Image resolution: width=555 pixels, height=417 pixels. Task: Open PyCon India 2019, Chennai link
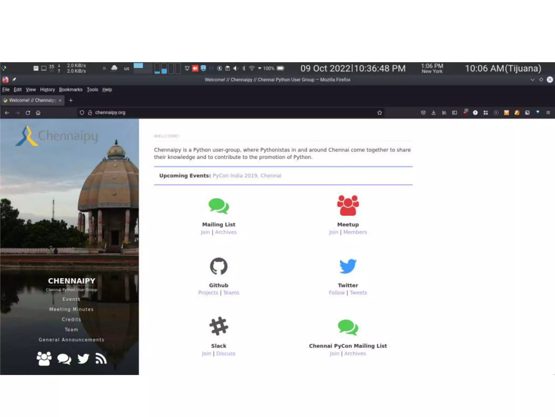tap(247, 176)
